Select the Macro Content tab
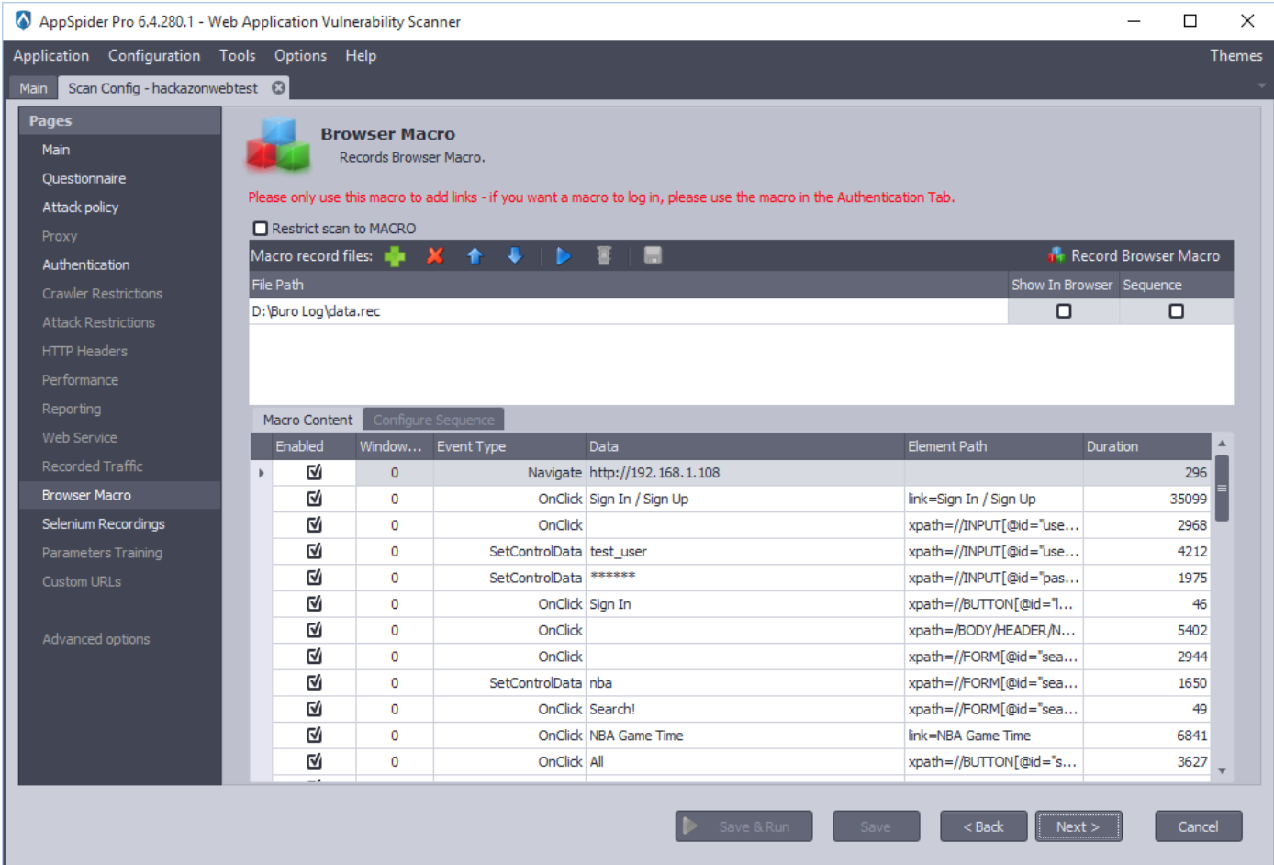The width and height of the screenshot is (1274, 865). click(x=307, y=420)
